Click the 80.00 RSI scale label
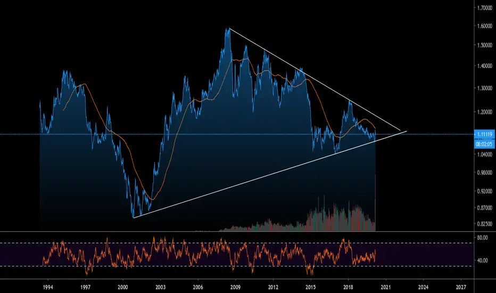496x293 pixels. [482, 238]
